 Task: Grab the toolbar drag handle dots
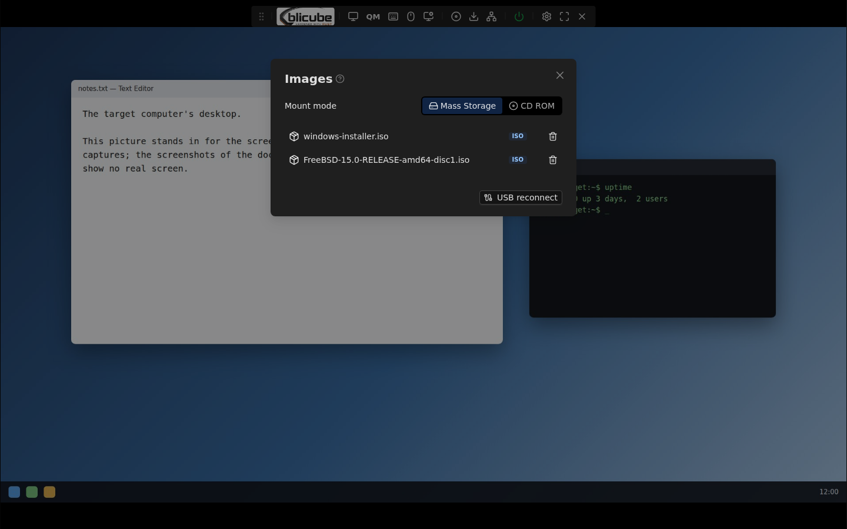[261, 16]
